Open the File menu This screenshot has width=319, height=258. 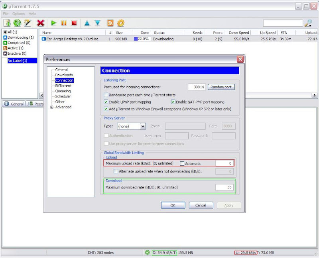[6, 14]
